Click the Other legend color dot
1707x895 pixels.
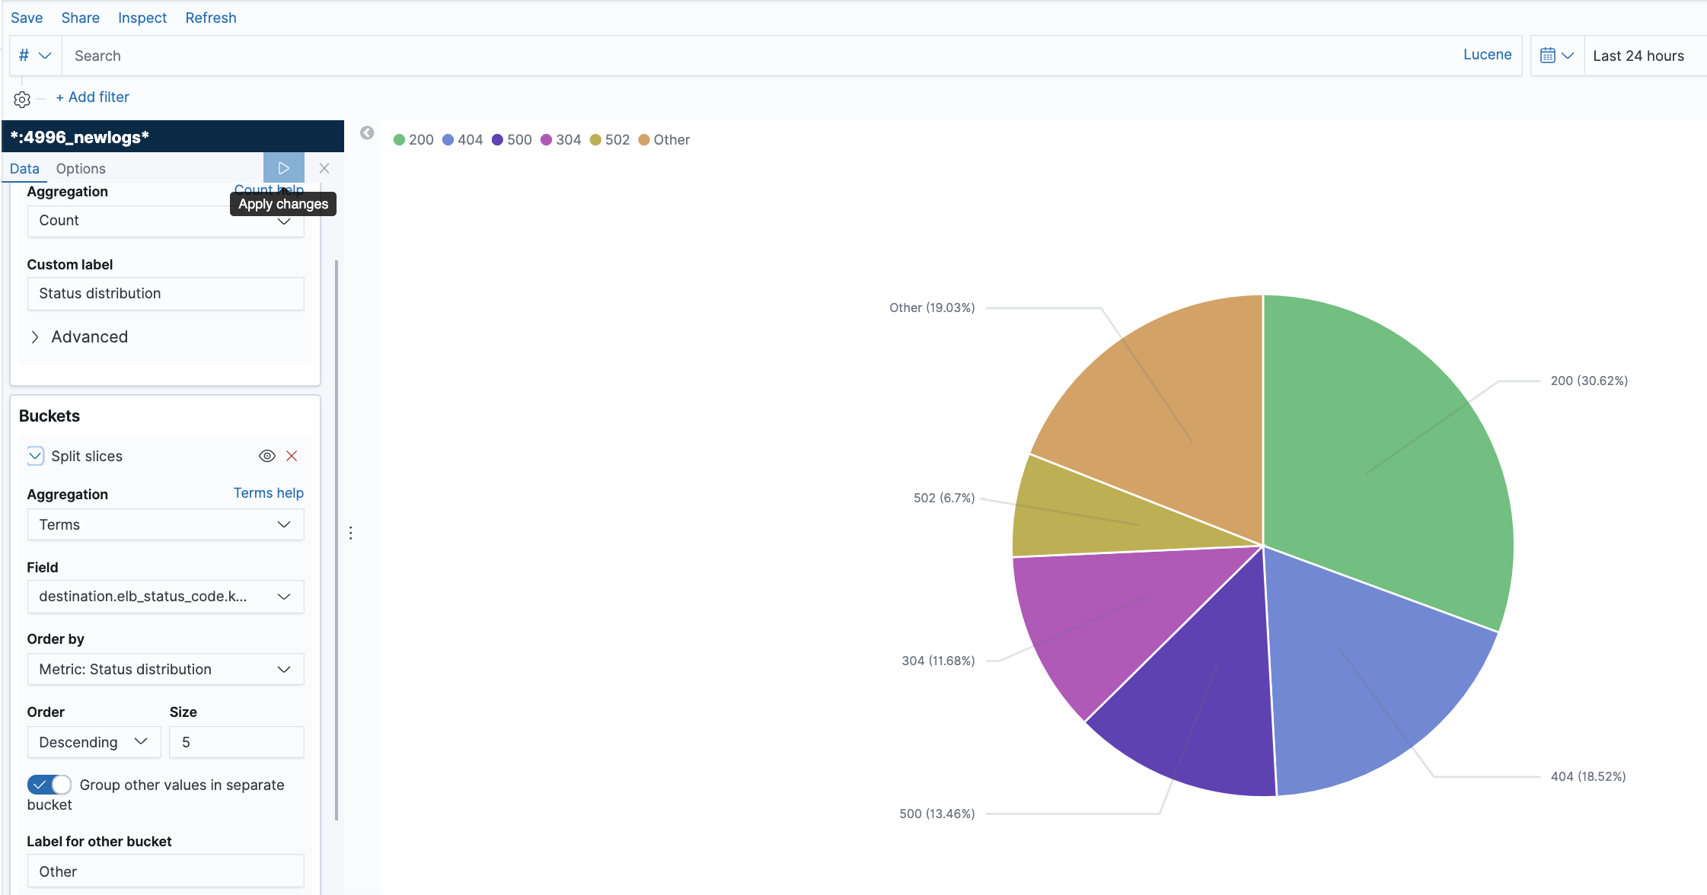point(644,140)
